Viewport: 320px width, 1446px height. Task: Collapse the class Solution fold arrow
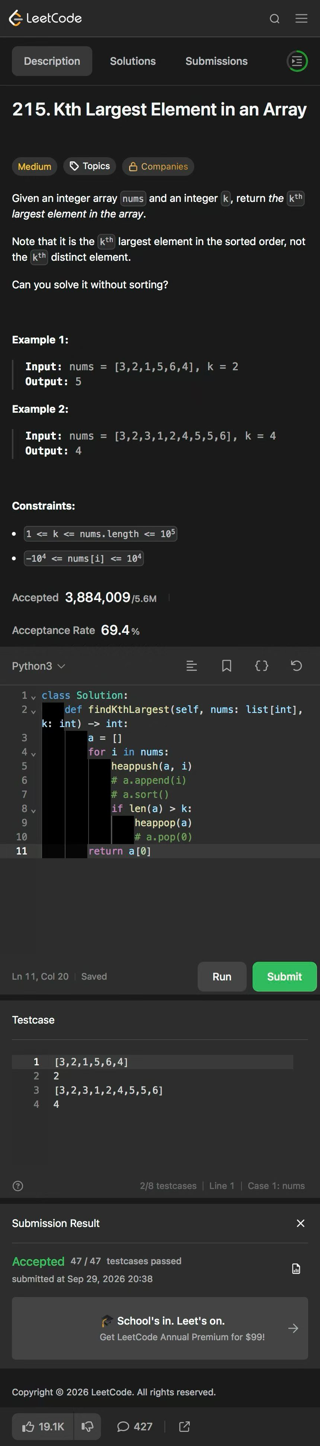click(33, 697)
